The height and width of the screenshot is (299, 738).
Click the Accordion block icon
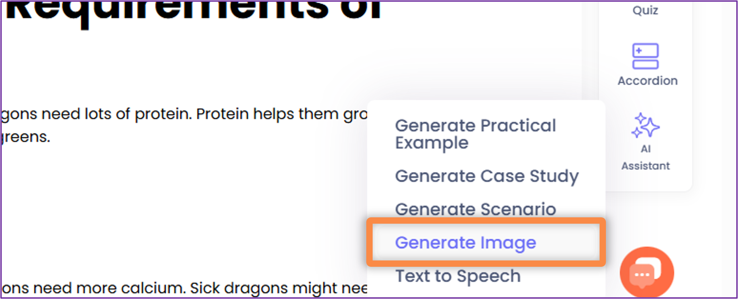(645, 56)
